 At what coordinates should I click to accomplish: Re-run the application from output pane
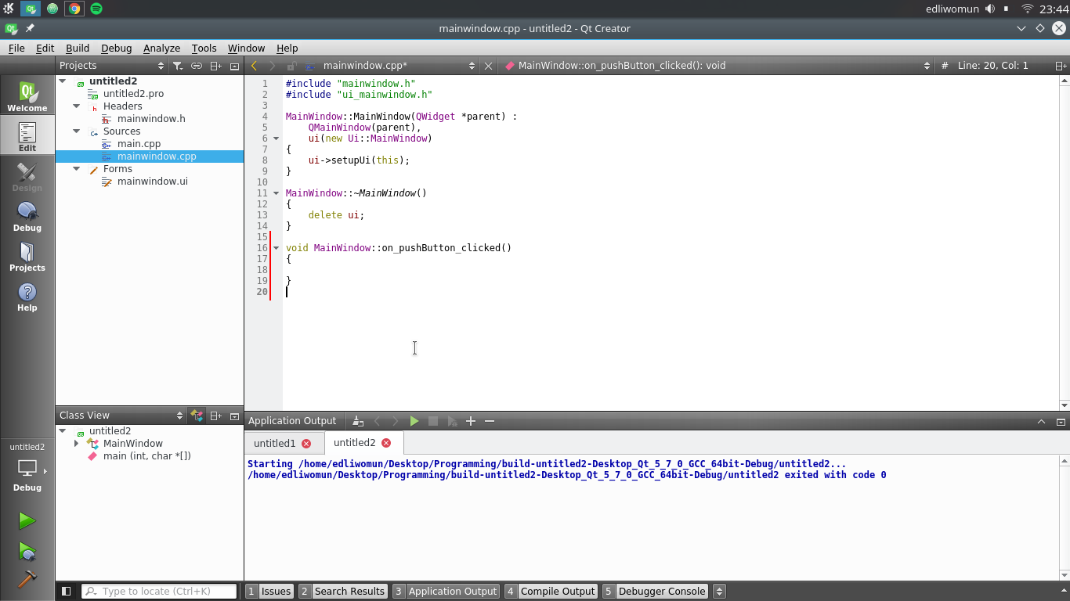[x=414, y=421]
